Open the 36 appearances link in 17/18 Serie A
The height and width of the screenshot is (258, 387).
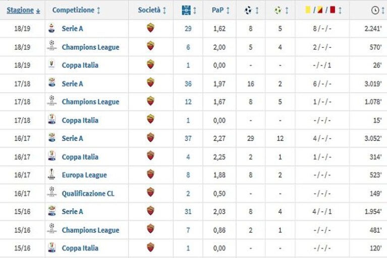188,84
